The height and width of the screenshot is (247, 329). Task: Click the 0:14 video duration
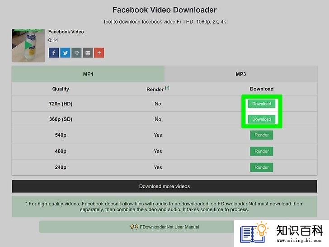click(53, 40)
